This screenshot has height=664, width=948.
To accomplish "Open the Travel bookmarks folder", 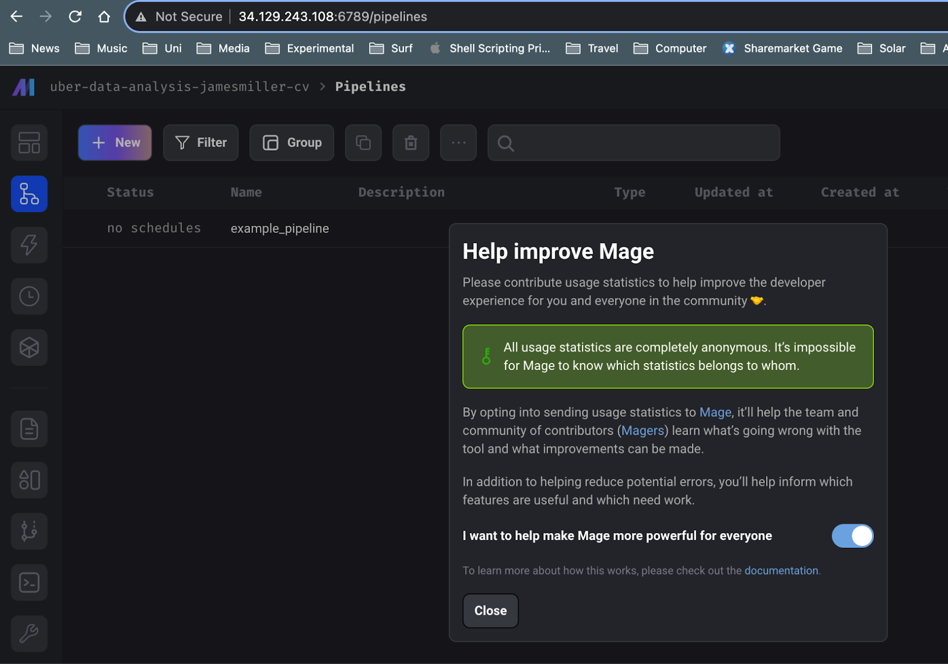I will (592, 49).
